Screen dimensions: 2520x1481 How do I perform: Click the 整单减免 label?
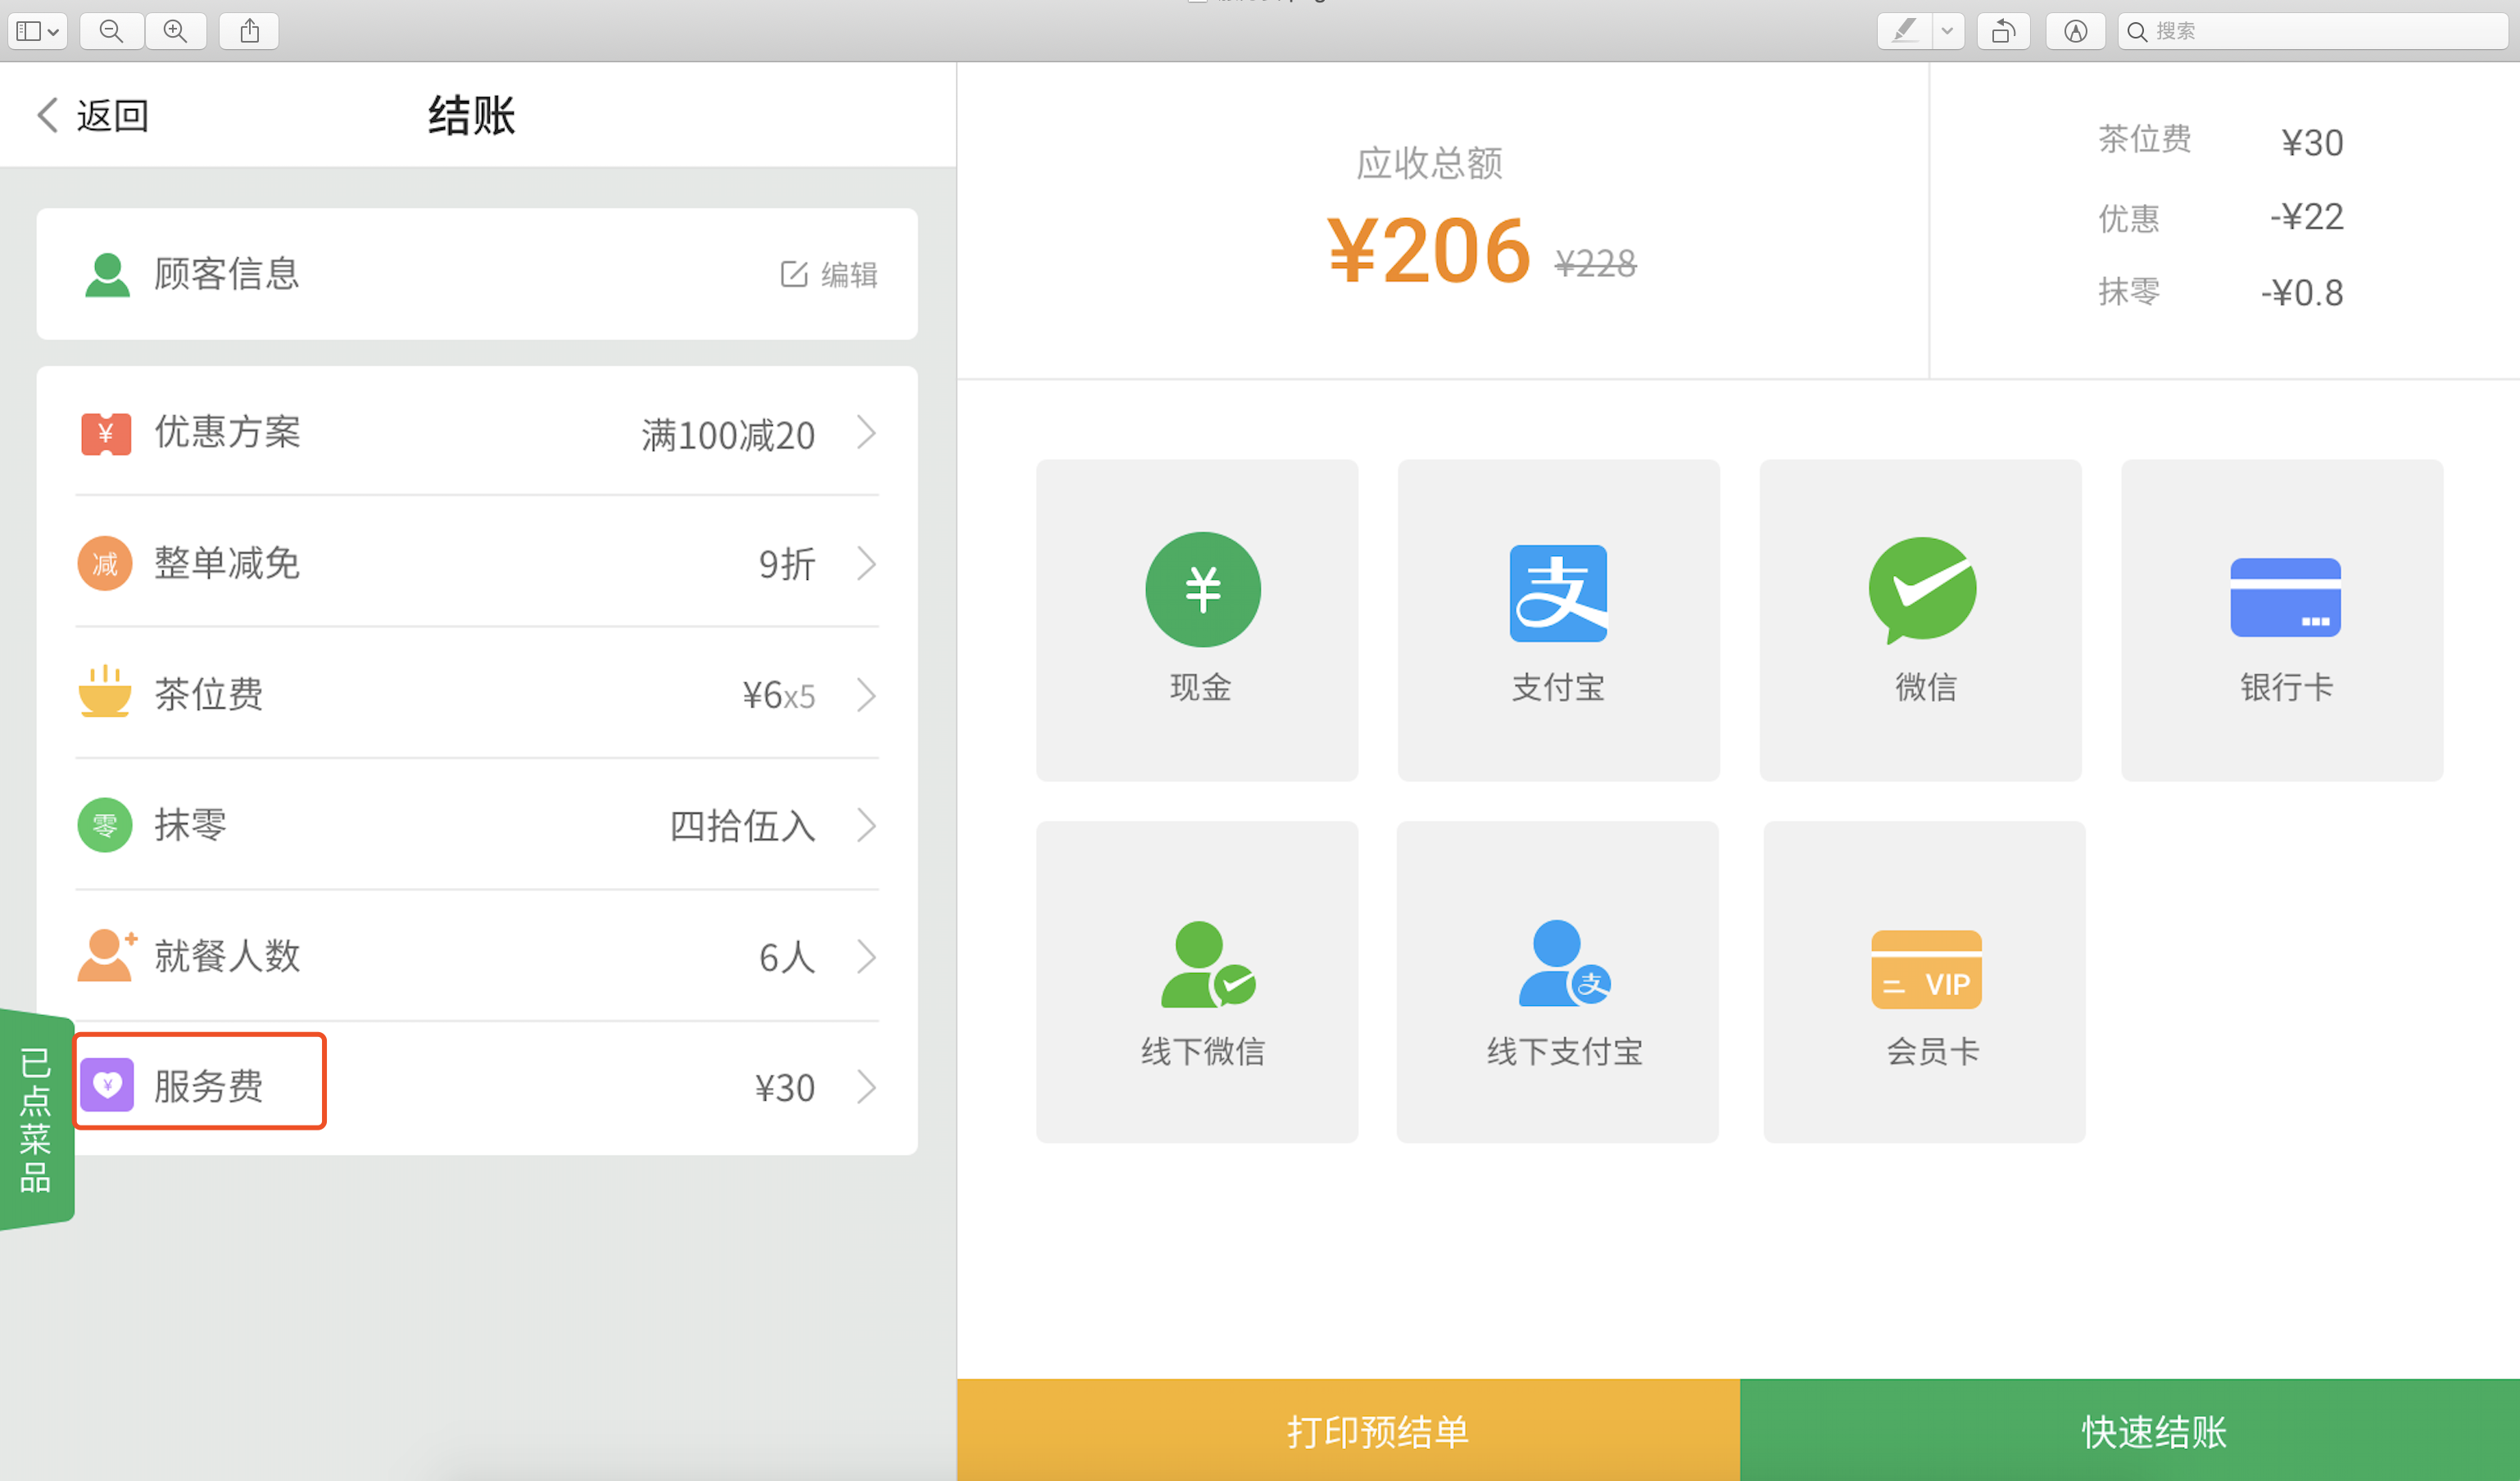pyautogui.click(x=227, y=564)
